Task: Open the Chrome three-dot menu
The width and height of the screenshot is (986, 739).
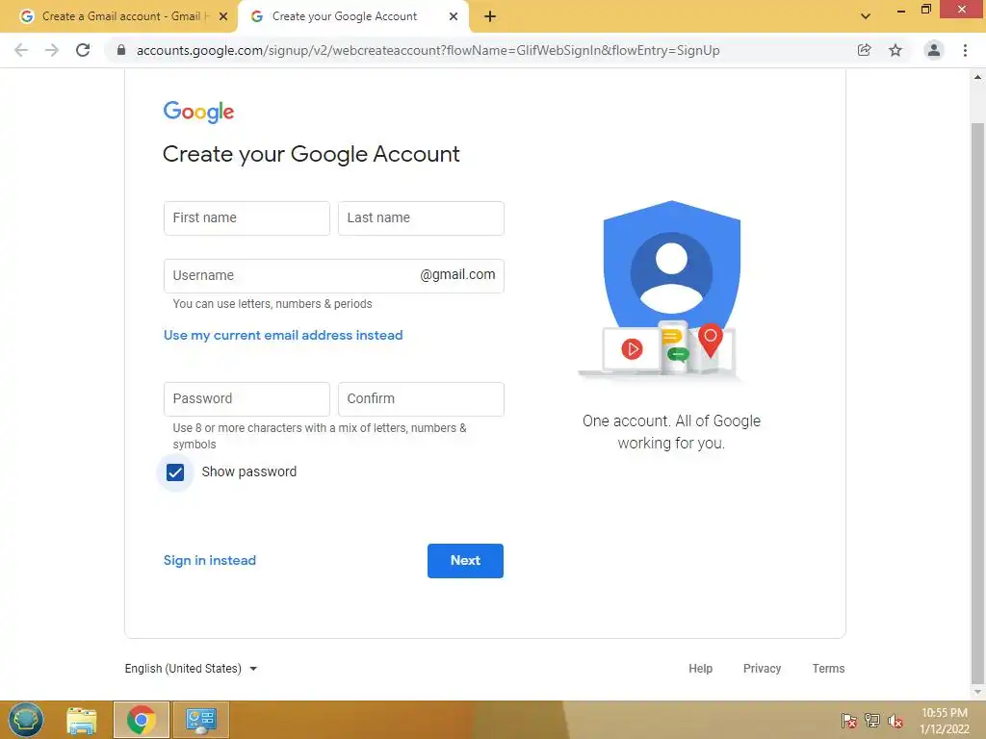Action: click(965, 50)
